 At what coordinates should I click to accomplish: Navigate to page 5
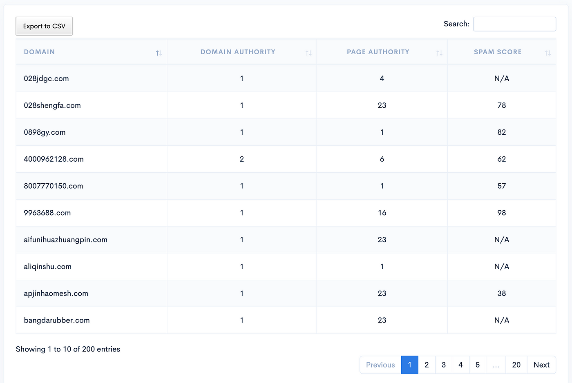478,365
